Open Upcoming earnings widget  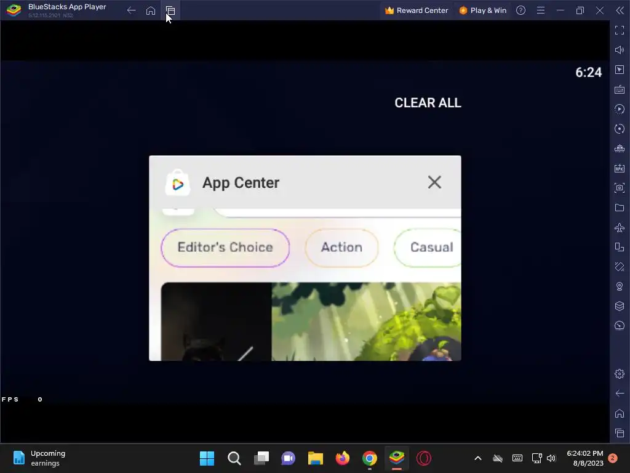tap(39, 458)
